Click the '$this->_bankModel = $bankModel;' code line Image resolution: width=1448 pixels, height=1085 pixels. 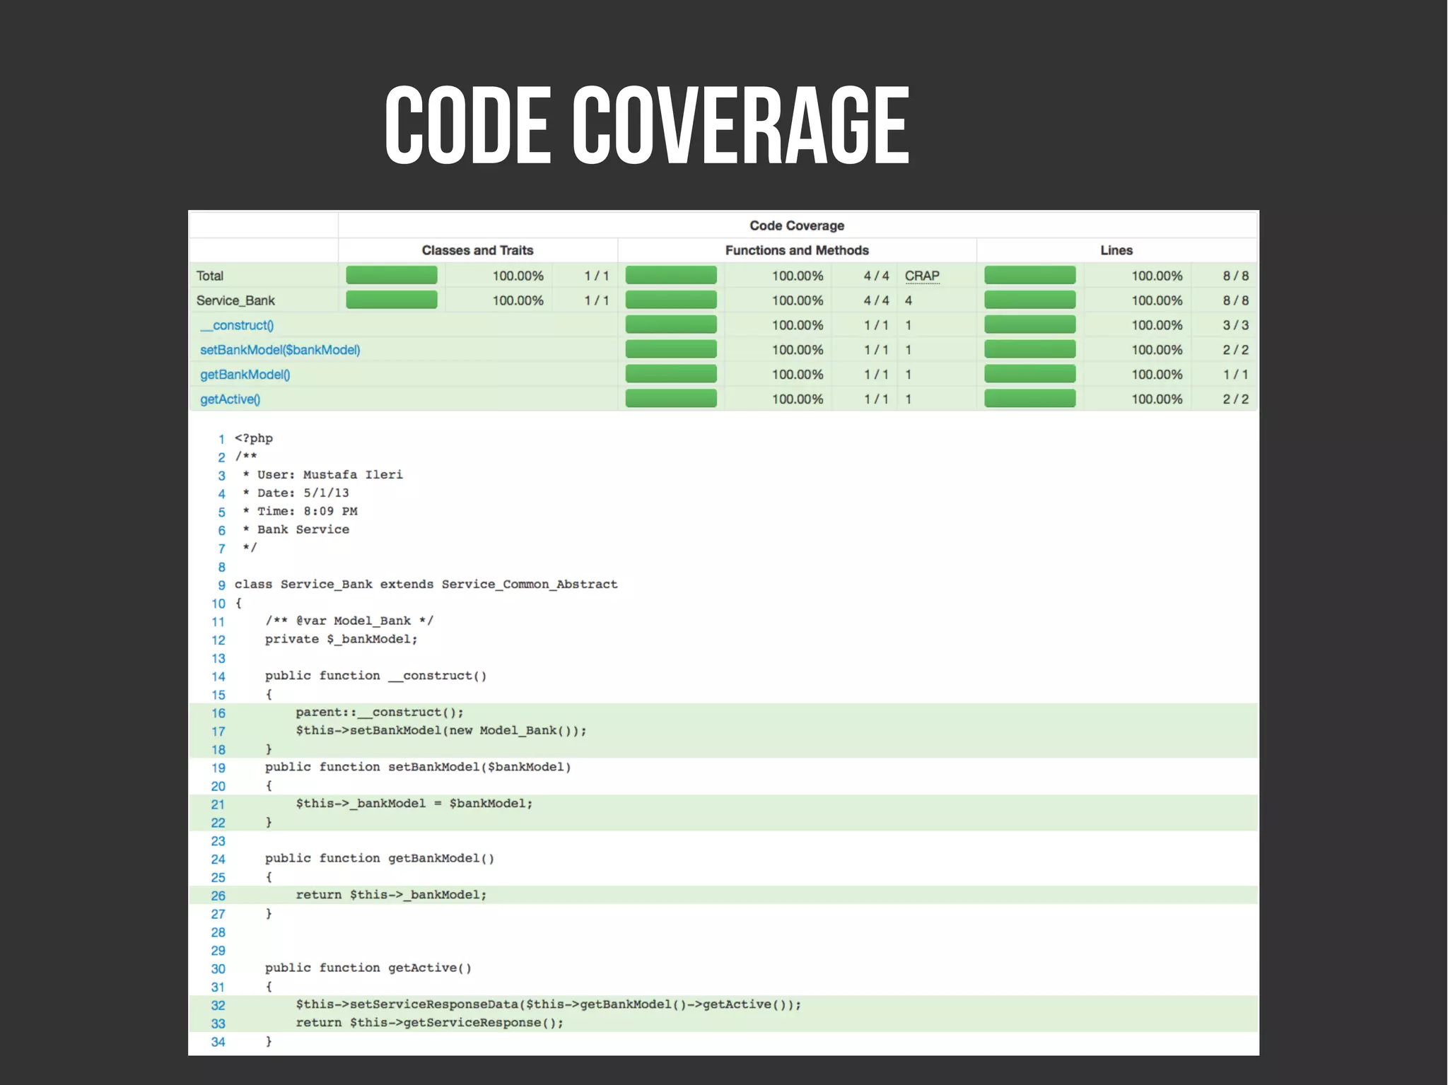click(414, 804)
